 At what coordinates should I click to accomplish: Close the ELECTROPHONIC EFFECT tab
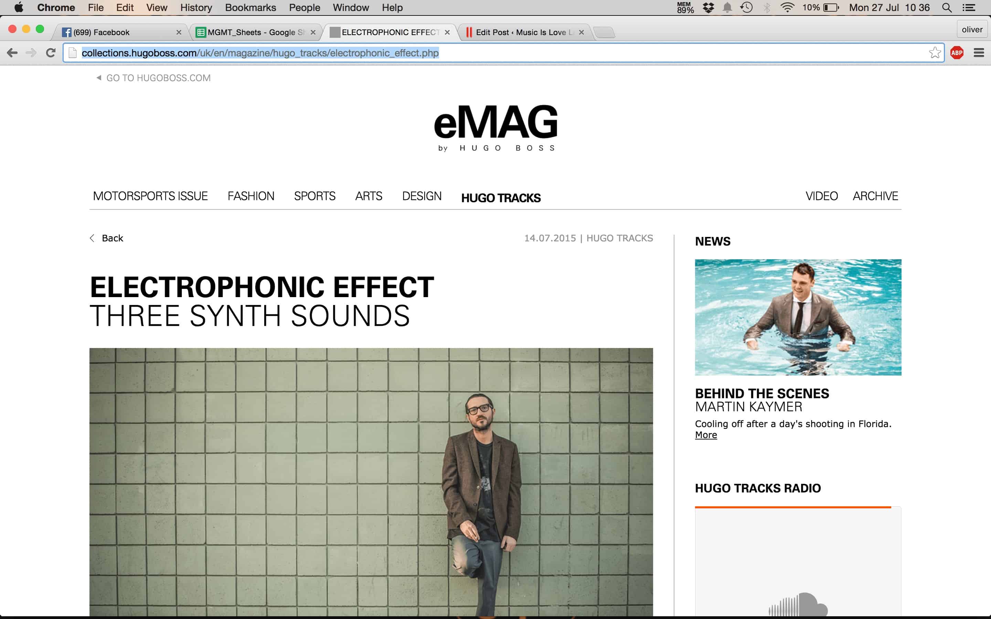(x=447, y=32)
